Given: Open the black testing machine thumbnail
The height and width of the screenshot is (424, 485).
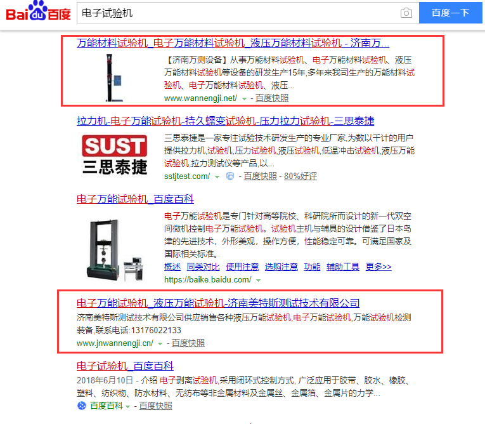Looking at the screenshot, I should [x=114, y=77].
